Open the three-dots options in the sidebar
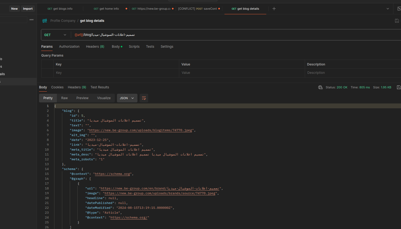The height and width of the screenshot is (229, 401). (x=32, y=20)
